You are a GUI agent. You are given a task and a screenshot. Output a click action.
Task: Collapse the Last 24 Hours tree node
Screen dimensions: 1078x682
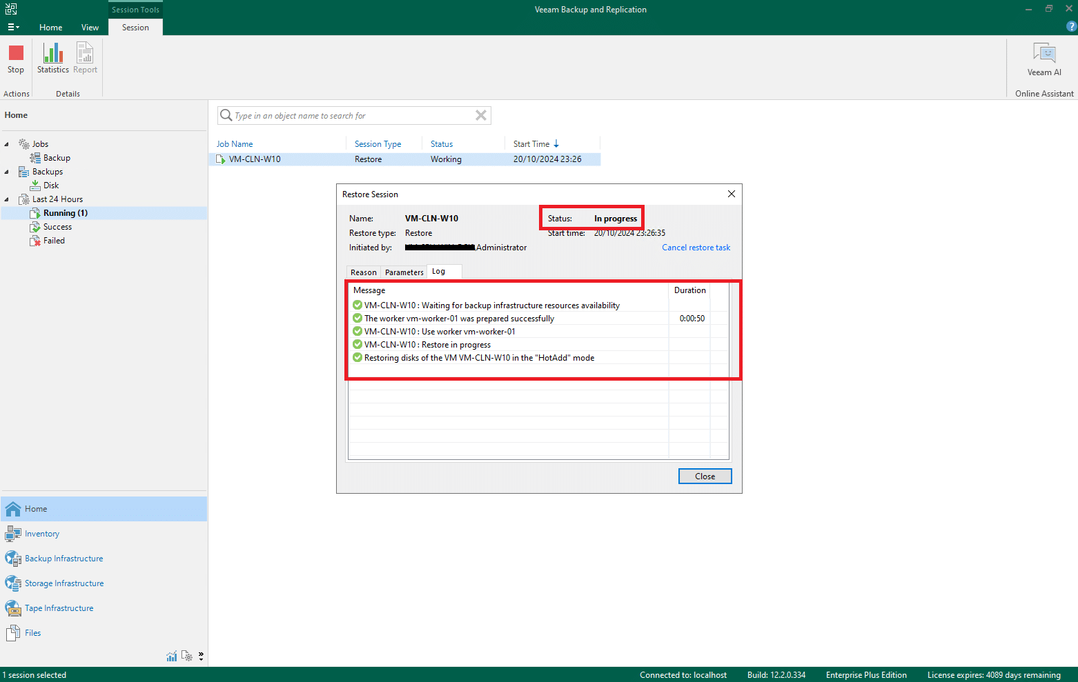coord(7,199)
